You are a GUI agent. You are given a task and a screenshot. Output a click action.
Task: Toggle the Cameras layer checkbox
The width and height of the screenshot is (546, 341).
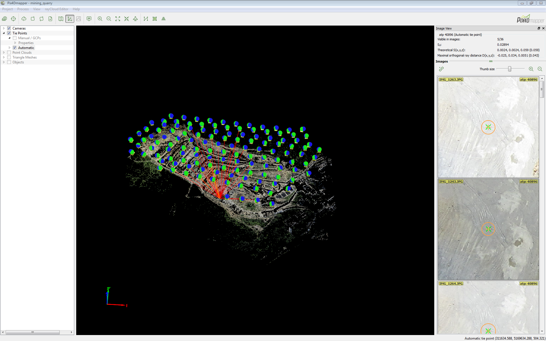(x=9, y=28)
